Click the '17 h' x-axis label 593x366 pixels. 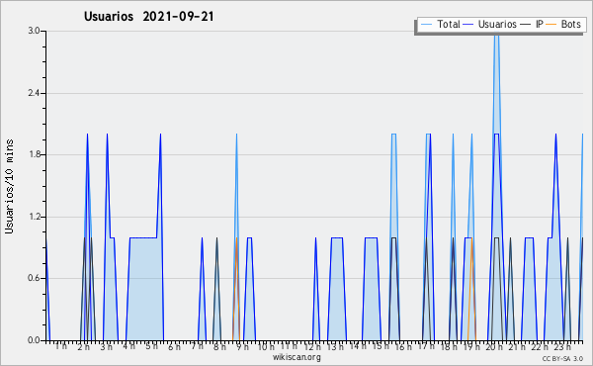coord(426,346)
